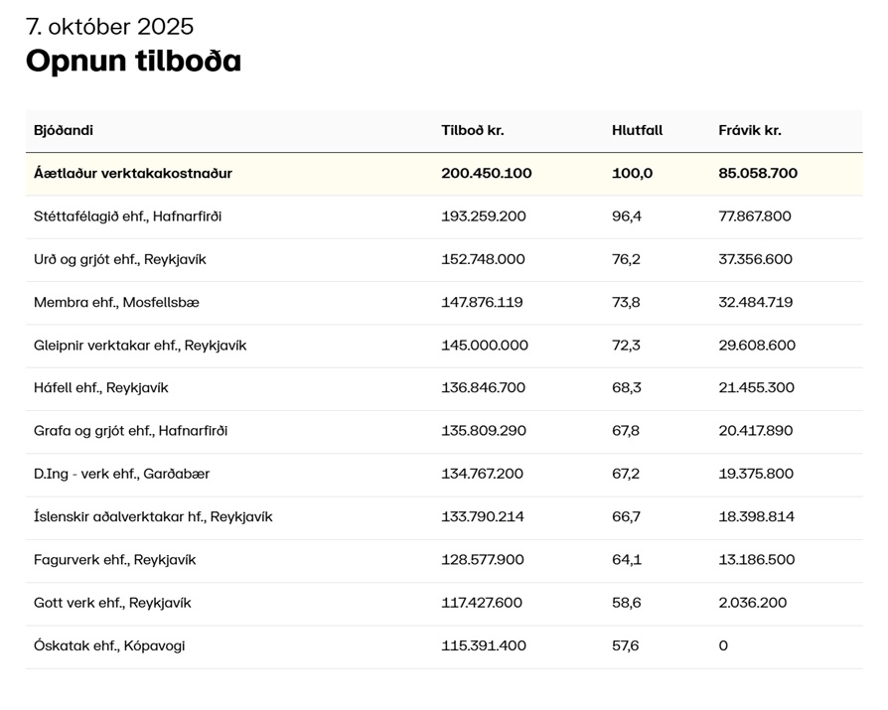This screenshot has width=888, height=710.
Task: Click the date 7. október 2025
Action: 109,27
